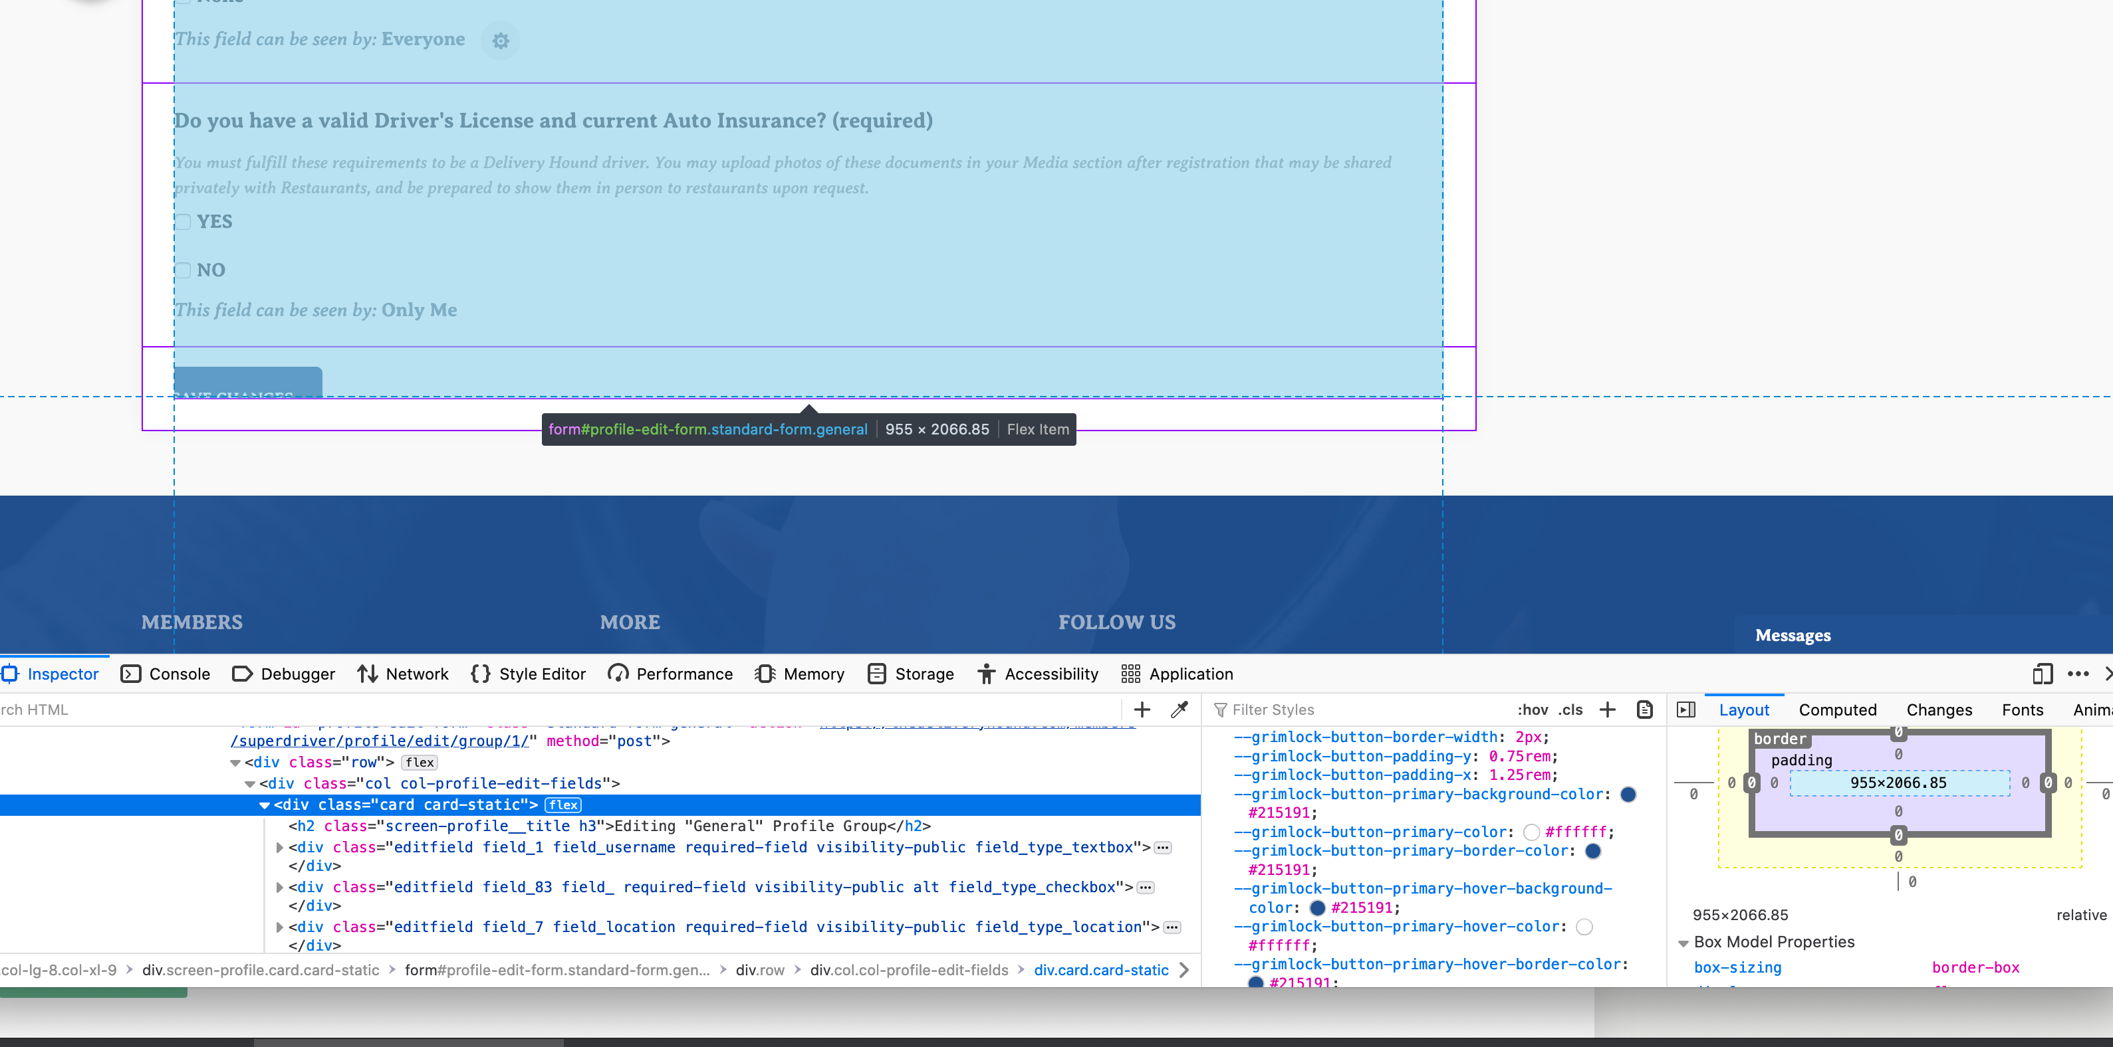Toggle responsive design mode icon

click(2042, 673)
